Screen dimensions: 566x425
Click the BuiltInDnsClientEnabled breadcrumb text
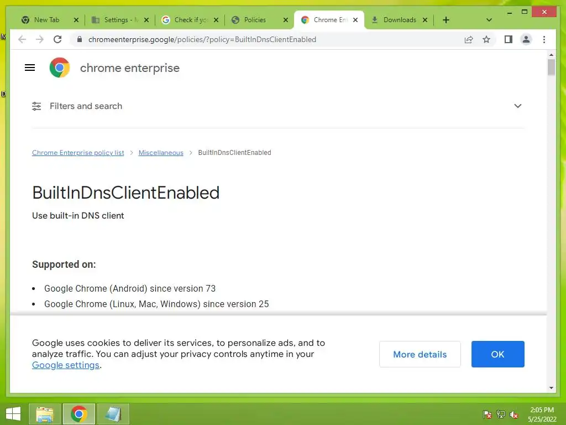coord(234,153)
